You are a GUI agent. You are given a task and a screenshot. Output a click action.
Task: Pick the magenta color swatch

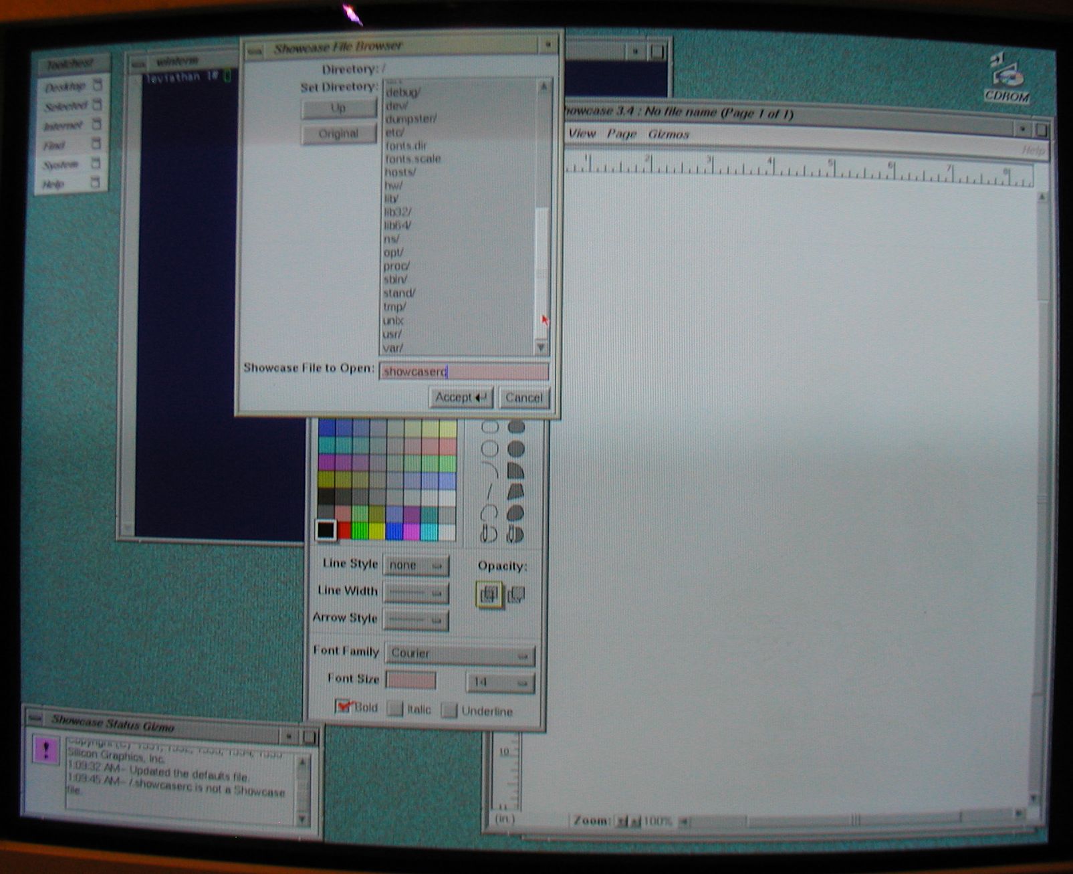coord(412,532)
